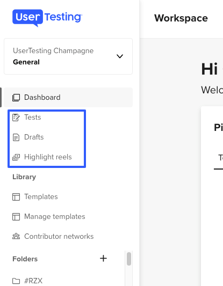The image size is (223, 286).
Task: Click the Folders section heading
Action: coord(25,259)
